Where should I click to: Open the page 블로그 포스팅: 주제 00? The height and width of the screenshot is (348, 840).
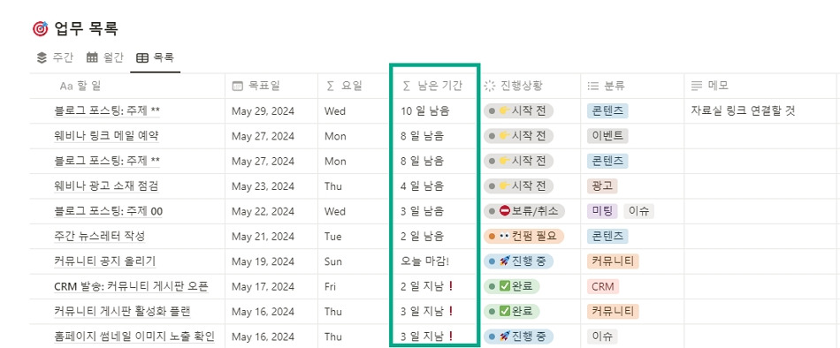(x=108, y=211)
